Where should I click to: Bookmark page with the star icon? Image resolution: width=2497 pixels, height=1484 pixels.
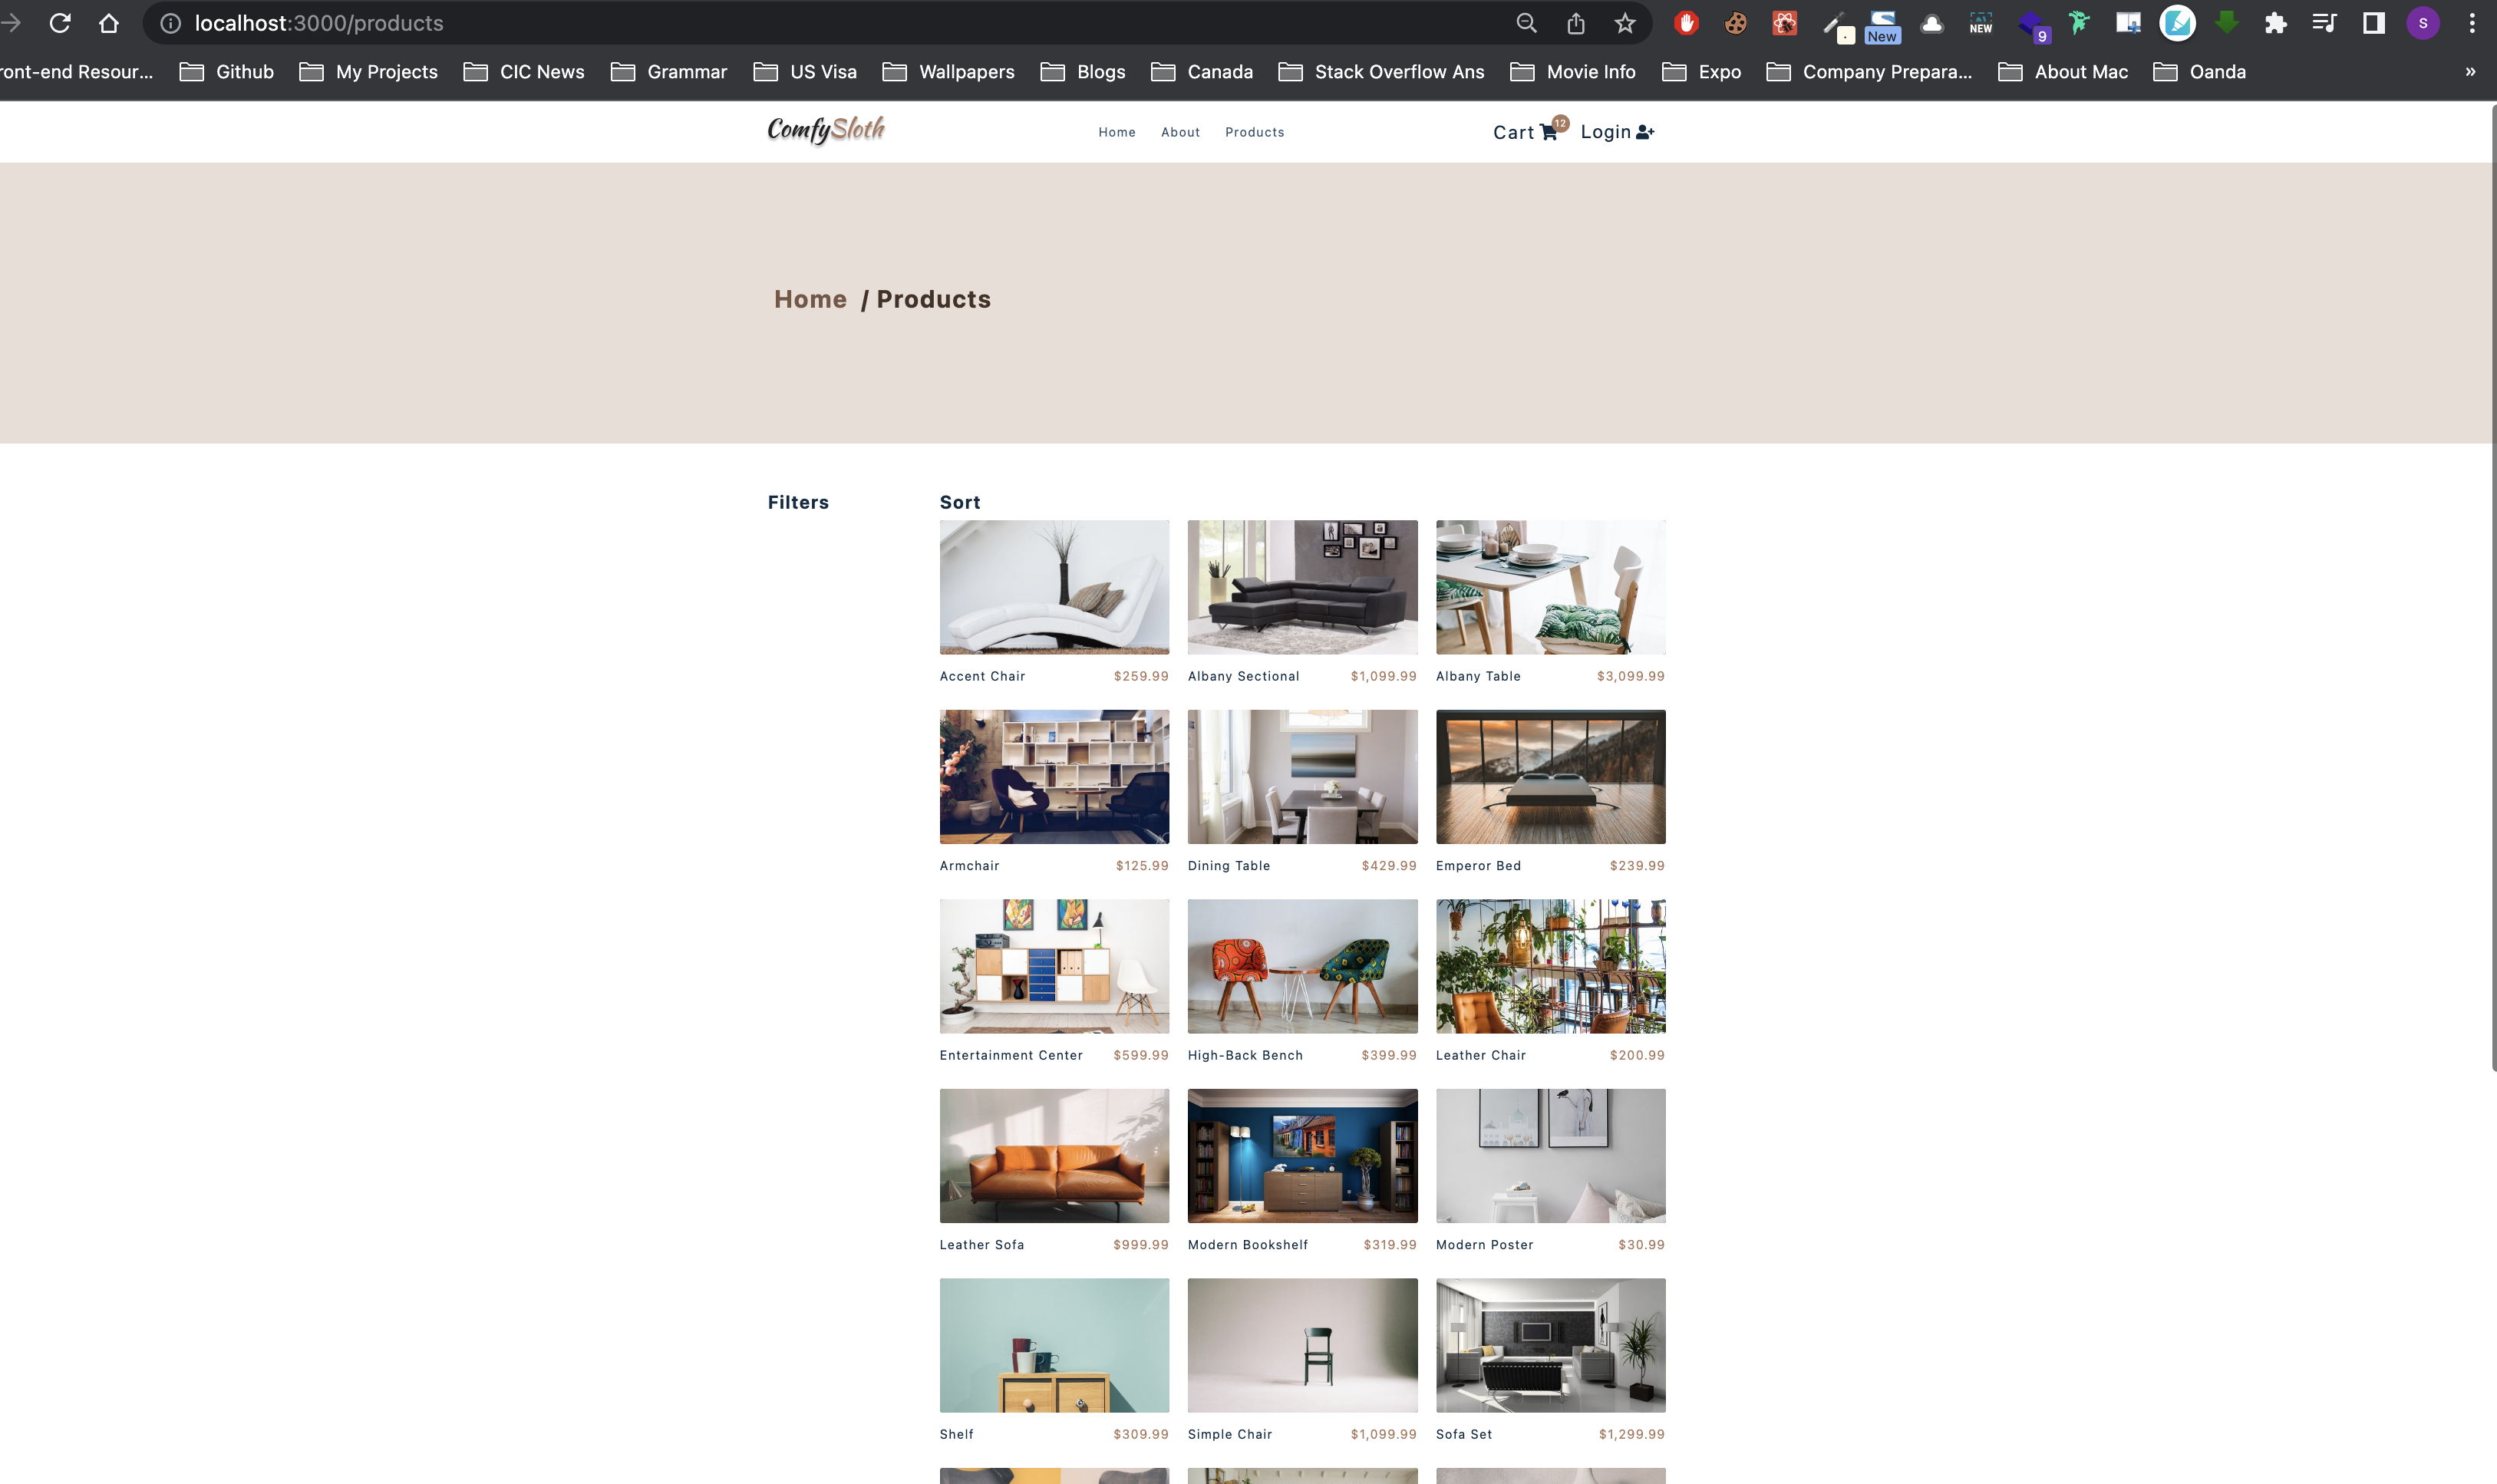[x=1625, y=23]
